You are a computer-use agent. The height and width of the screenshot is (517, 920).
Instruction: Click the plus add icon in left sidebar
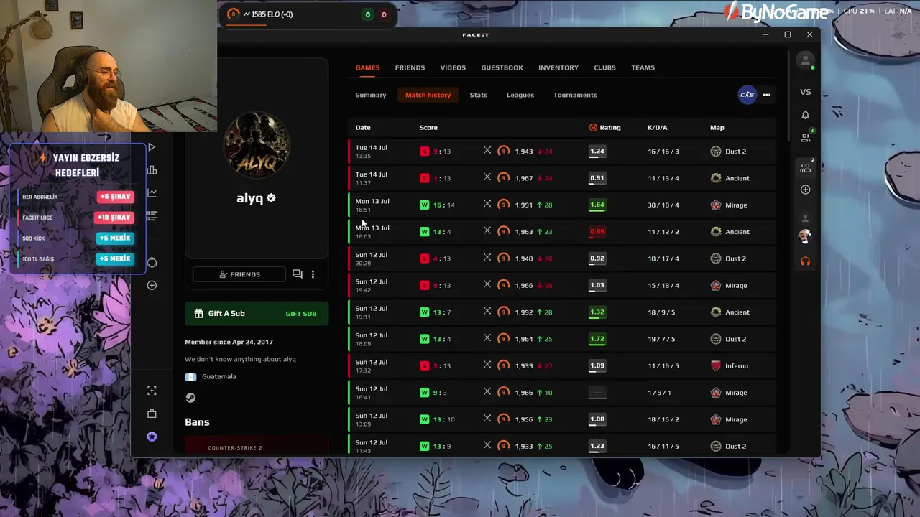pos(152,285)
